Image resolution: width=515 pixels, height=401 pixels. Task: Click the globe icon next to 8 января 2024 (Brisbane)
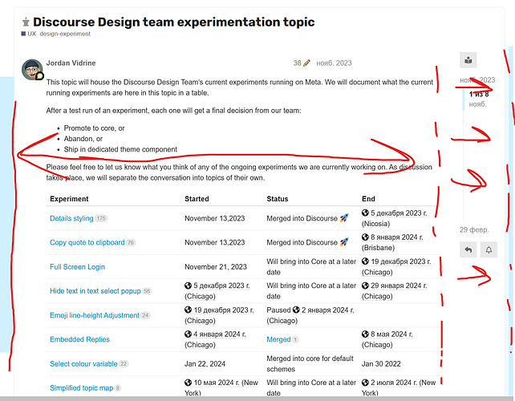pos(365,237)
